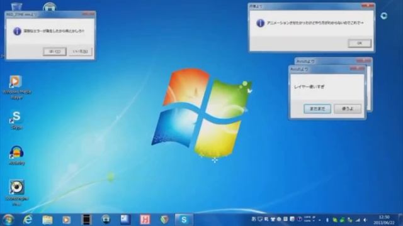The height and width of the screenshot is (226, 403).
Task: Open Windows Media Player on the taskbar
Action: [x=67, y=220]
